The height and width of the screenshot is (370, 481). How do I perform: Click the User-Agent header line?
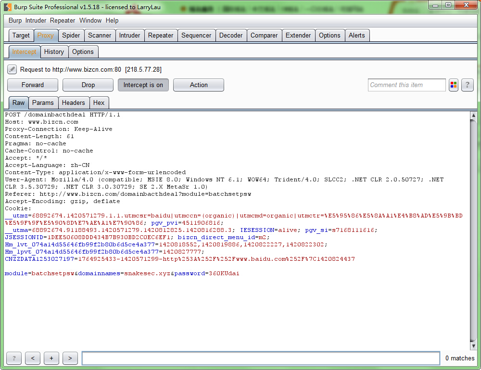click(224, 183)
